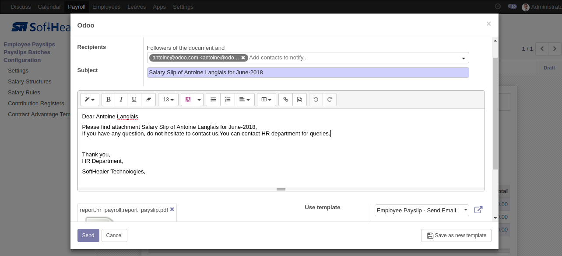
Task: Open the Leaves menu
Action: (137, 7)
